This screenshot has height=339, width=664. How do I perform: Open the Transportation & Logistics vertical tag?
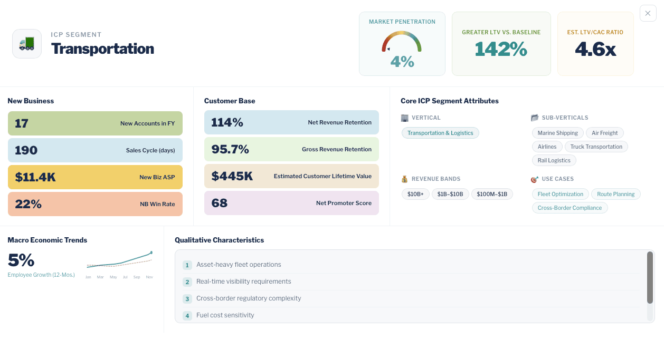(440, 133)
